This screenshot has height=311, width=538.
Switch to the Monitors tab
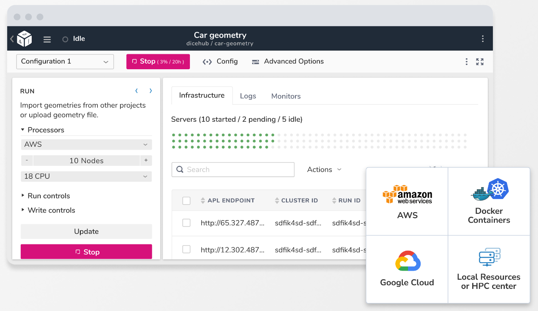[x=286, y=96]
